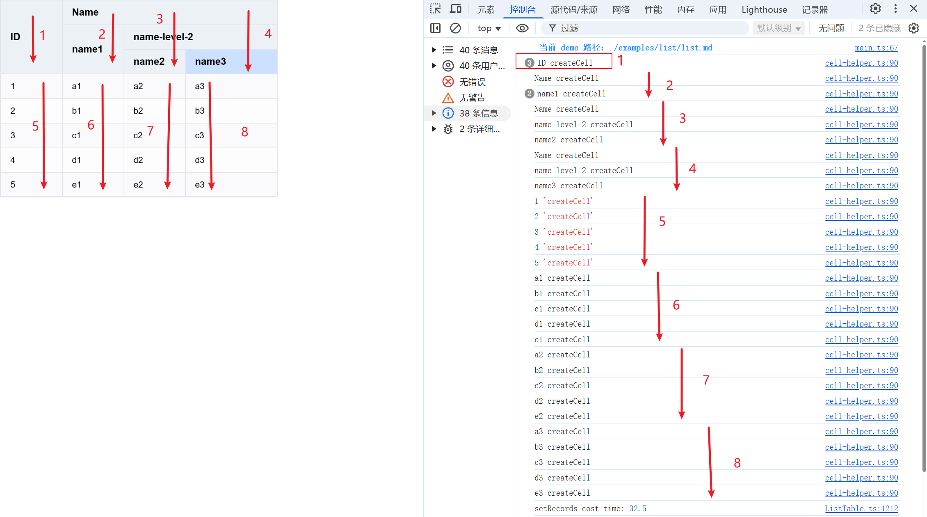The height and width of the screenshot is (517, 927).
Task: Click the console vertical scrollbar
Action: (x=924, y=246)
